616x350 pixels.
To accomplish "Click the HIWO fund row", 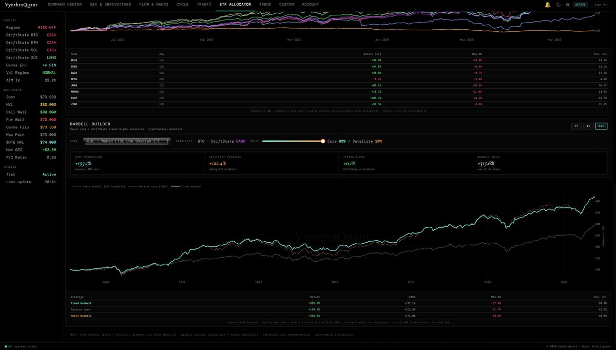I will click(x=339, y=104).
